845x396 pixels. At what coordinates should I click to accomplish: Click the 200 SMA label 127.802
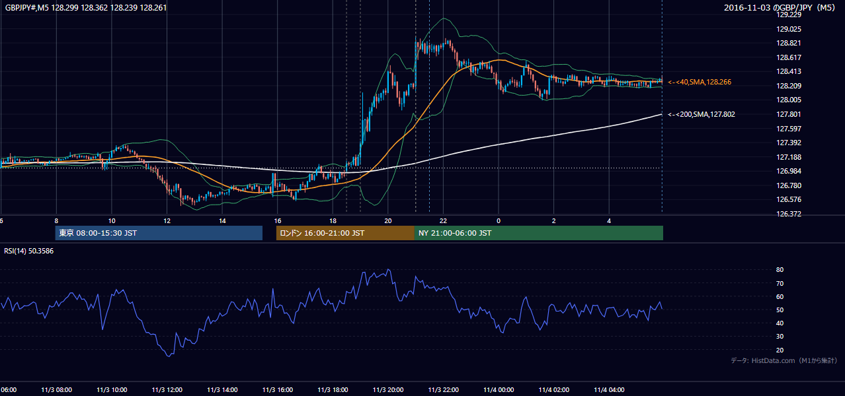click(701, 114)
